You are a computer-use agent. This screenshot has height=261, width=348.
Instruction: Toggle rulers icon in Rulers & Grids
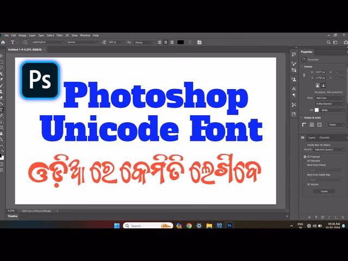(304, 125)
